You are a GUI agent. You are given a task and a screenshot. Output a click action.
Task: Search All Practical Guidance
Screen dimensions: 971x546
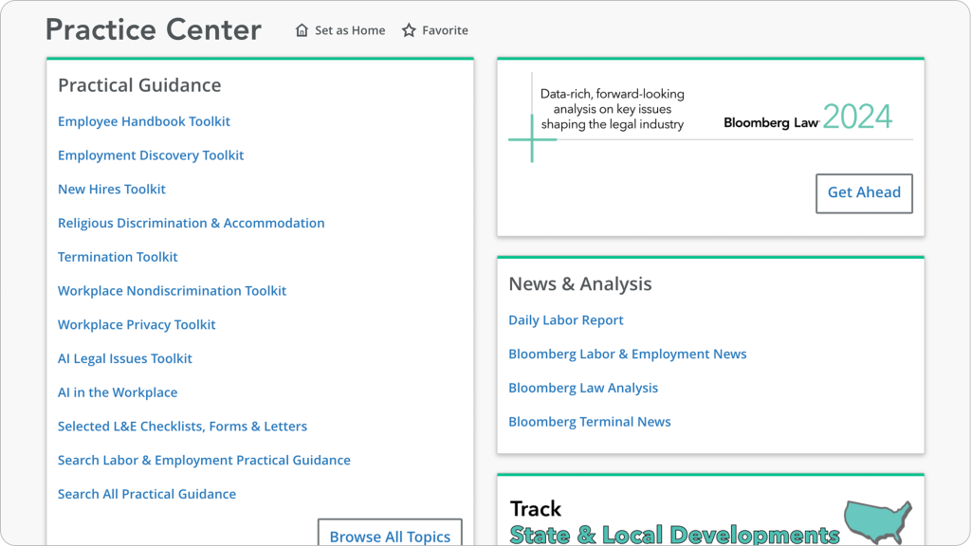[x=147, y=493]
